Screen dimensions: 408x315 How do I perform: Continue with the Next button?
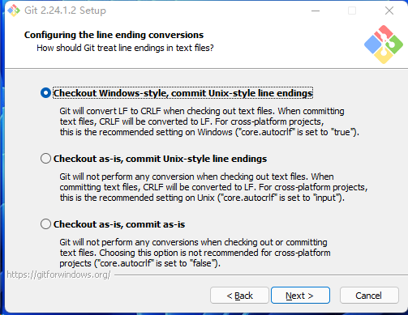(x=300, y=296)
